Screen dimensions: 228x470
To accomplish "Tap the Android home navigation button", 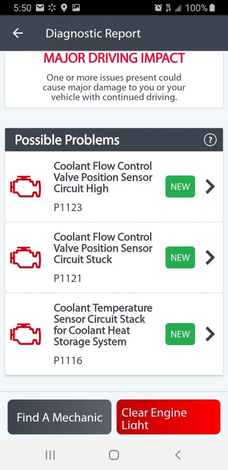I will (x=114, y=455).
